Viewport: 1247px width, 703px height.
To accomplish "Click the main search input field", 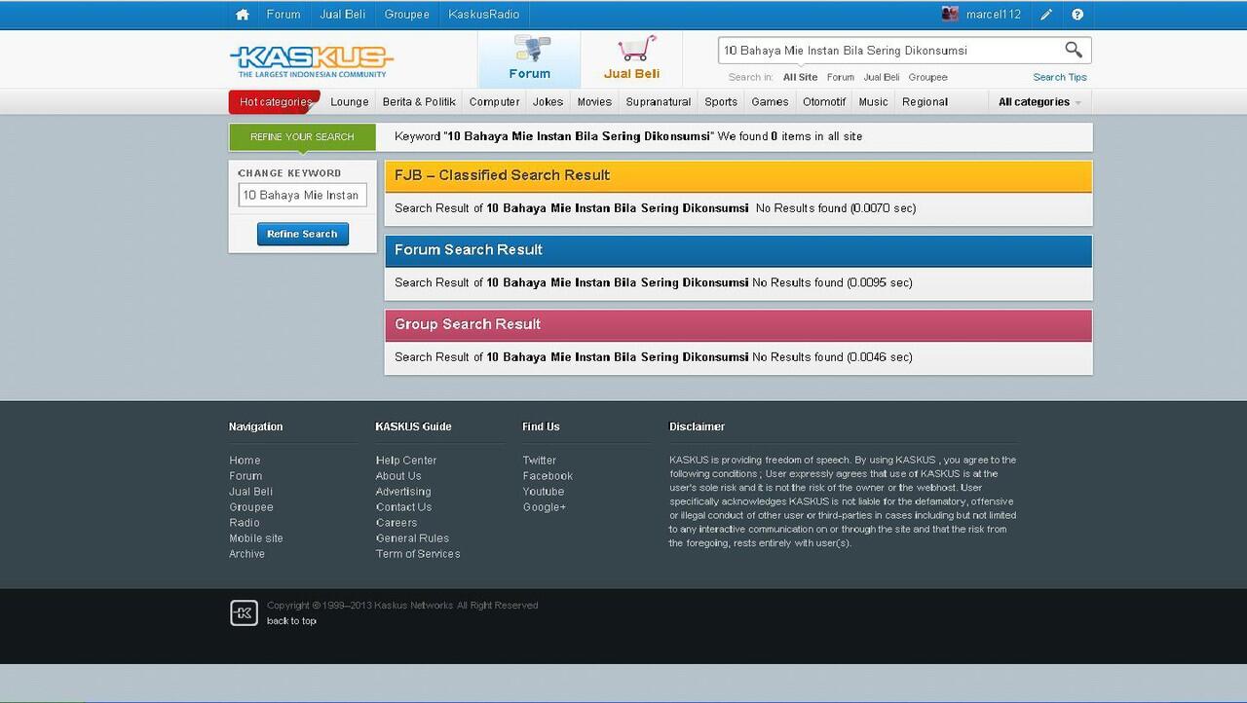I will [x=888, y=51].
